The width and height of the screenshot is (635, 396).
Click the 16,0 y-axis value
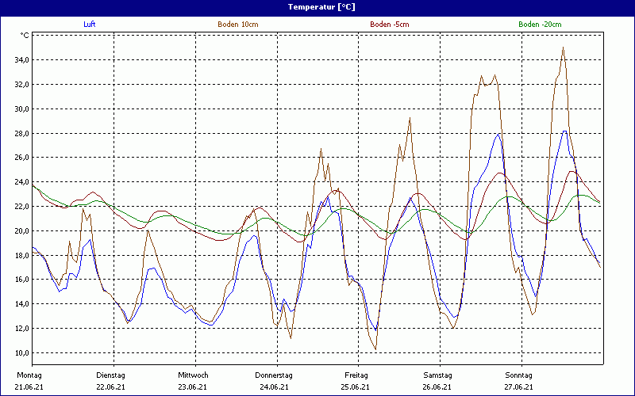coord(21,280)
